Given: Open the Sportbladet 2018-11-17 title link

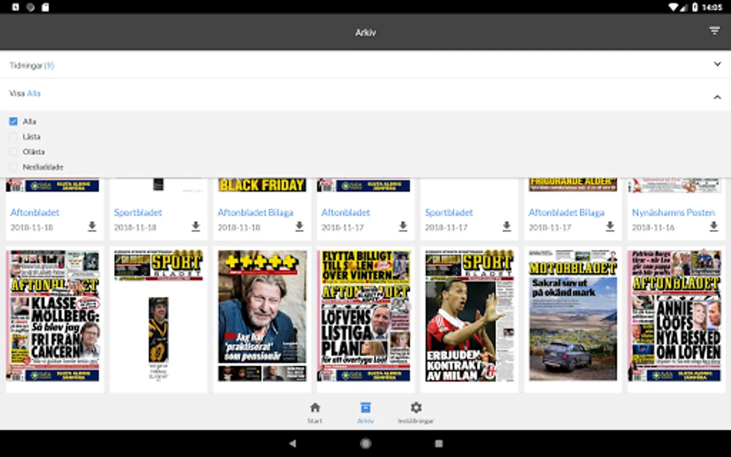Looking at the screenshot, I should (449, 212).
